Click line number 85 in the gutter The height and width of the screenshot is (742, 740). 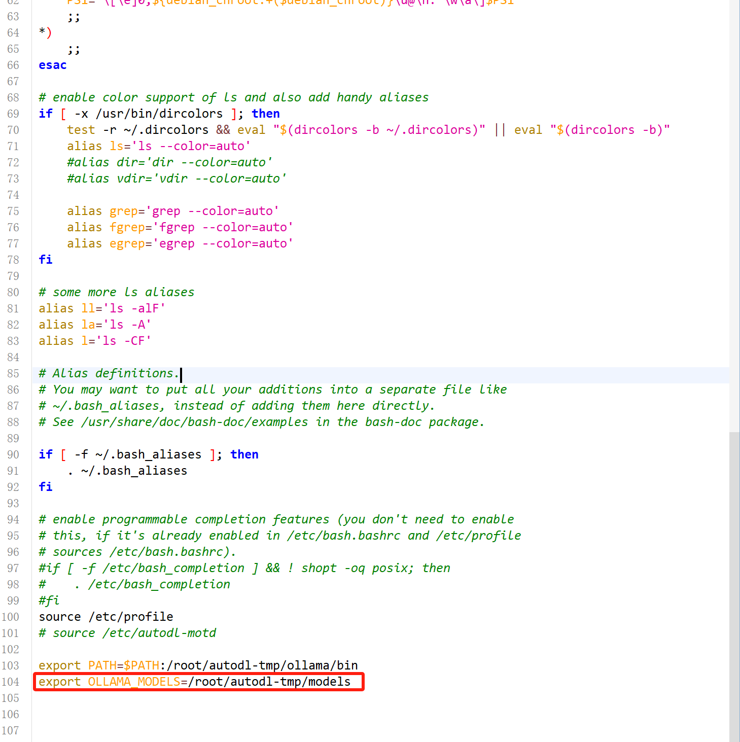pos(13,373)
